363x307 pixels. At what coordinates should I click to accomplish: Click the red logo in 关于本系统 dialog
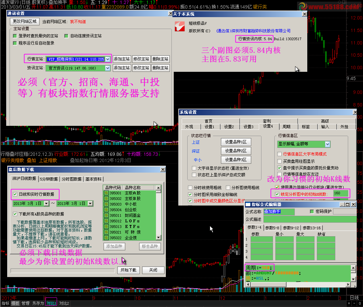point(180,26)
